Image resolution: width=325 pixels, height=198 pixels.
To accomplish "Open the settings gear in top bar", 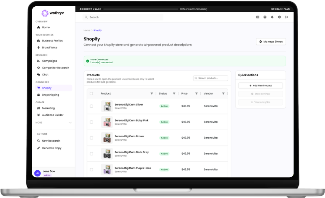I will 280,17.
